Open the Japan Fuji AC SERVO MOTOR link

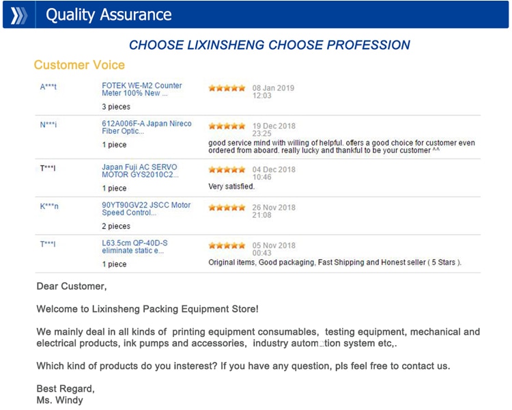[140, 171]
